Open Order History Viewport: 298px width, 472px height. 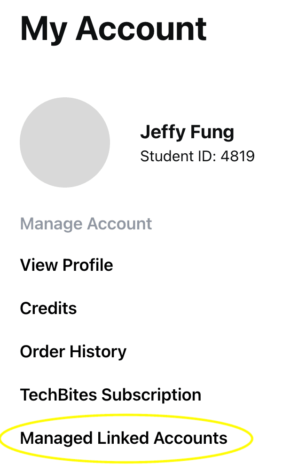pos(73,352)
